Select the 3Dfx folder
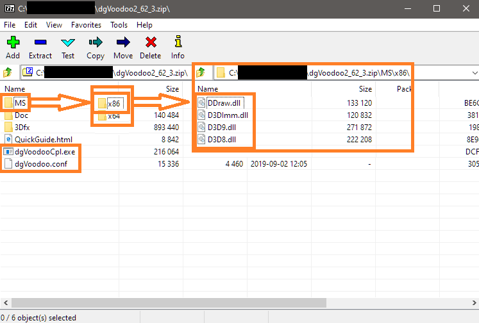The width and height of the screenshot is (479, 323). click(21, 128)
